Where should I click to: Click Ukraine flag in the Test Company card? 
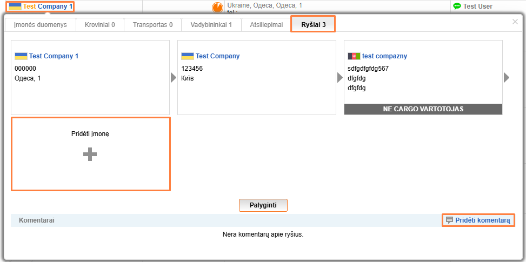tap(188, 56)
